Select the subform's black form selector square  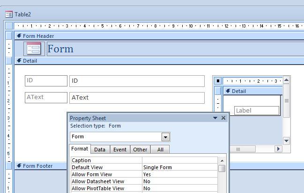218,81
